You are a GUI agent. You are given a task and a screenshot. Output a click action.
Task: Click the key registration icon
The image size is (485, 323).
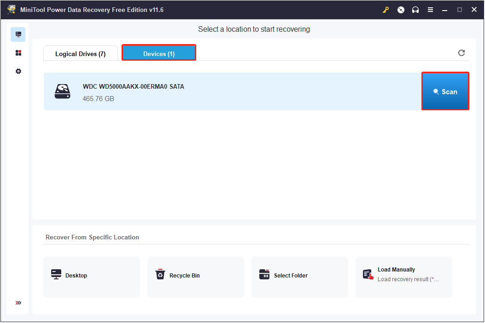(386, 10)
